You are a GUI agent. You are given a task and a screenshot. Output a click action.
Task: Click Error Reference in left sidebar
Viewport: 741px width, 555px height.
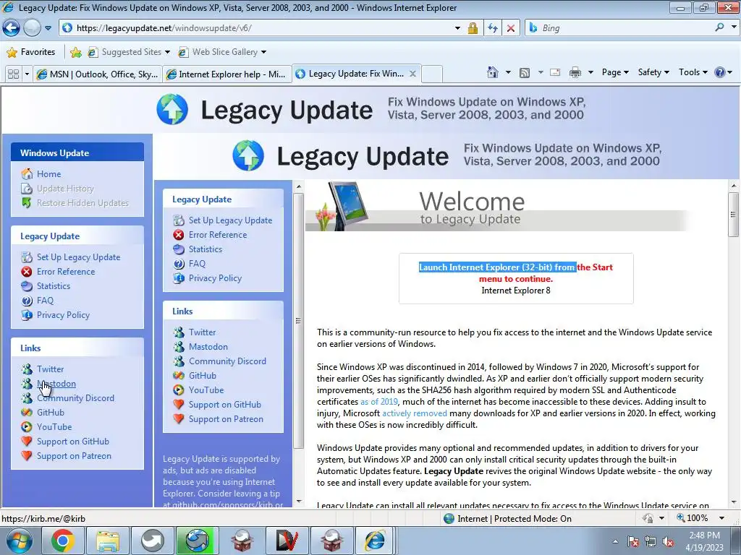click(66, 272)
